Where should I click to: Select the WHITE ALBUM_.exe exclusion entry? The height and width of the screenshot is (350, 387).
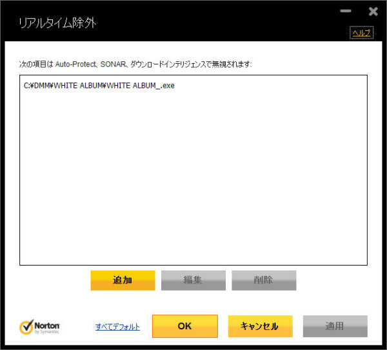click(x=99, y=86)
